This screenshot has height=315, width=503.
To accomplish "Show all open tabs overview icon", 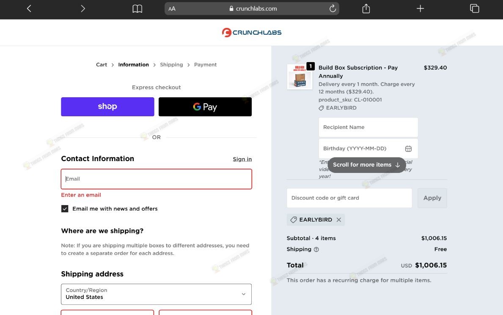I will (x=475, y=8).
